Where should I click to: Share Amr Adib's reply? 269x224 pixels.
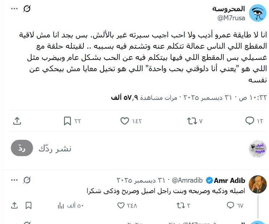click(15, 205)
